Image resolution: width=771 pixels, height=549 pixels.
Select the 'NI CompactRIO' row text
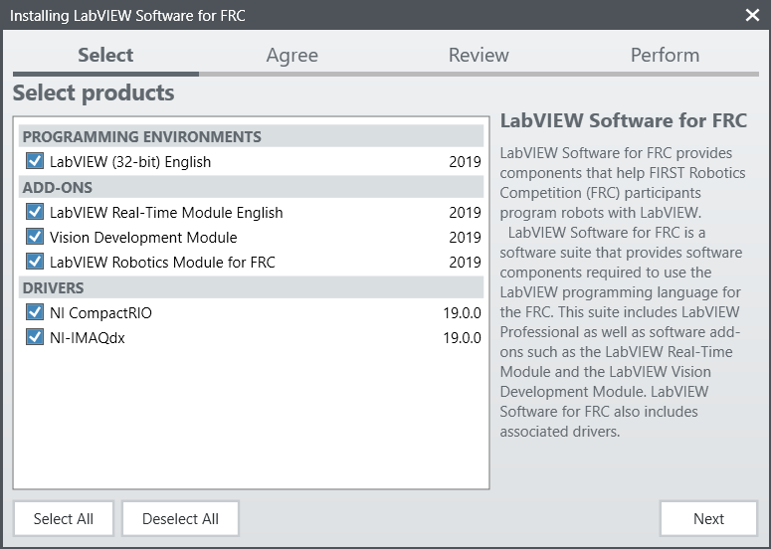pos(100,313)
